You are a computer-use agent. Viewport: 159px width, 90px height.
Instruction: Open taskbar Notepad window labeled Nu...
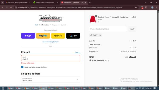click(x=107, y=88)
